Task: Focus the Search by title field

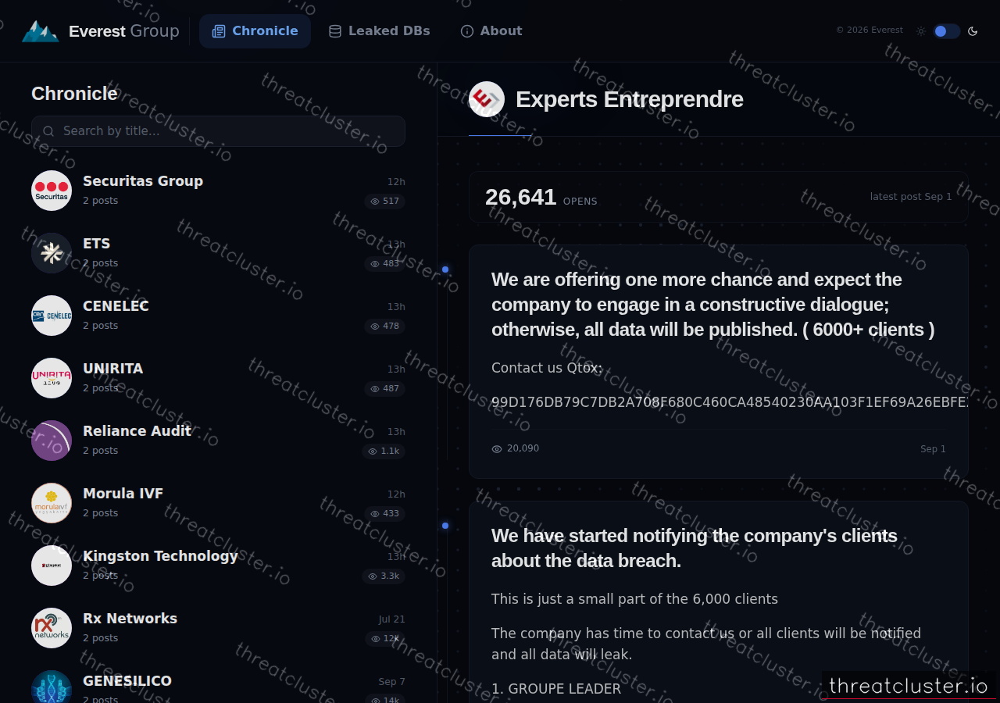Action: pyautogui.click(x=218, y=131)
